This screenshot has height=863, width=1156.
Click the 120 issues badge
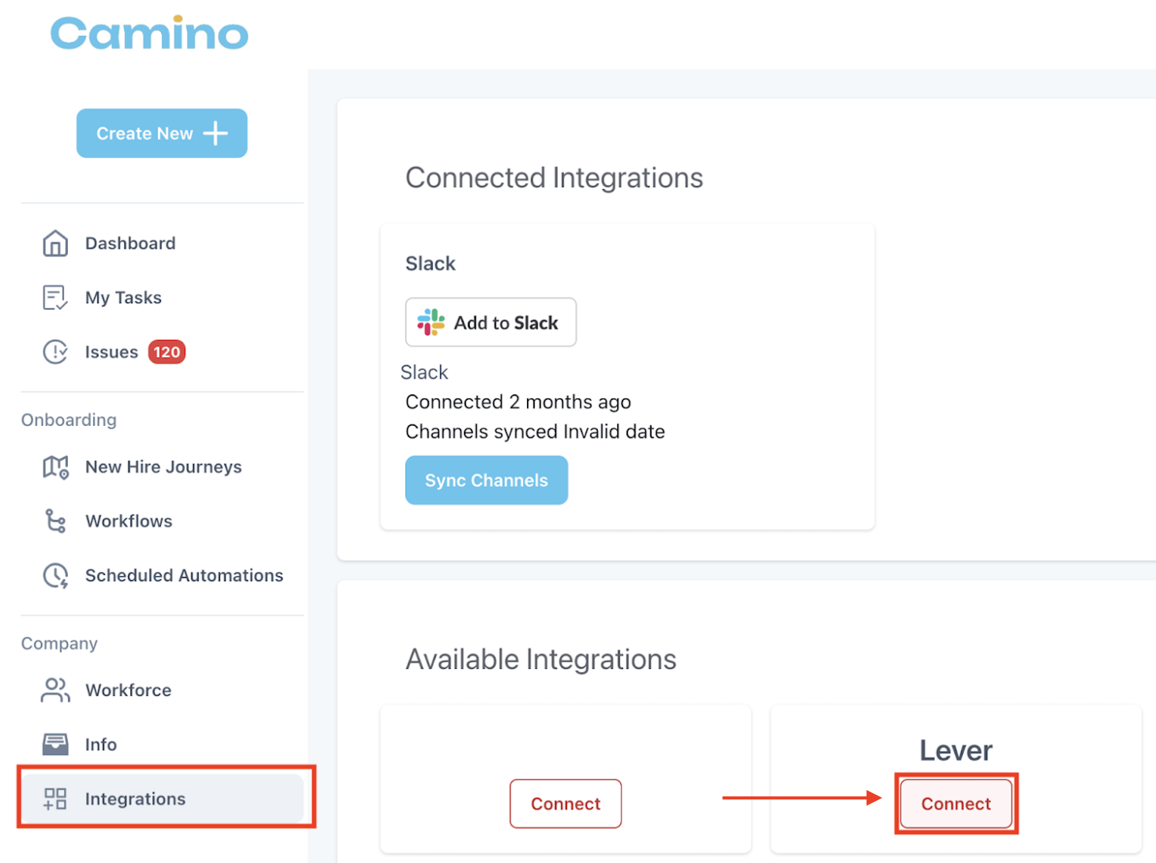tap(167, 352)
